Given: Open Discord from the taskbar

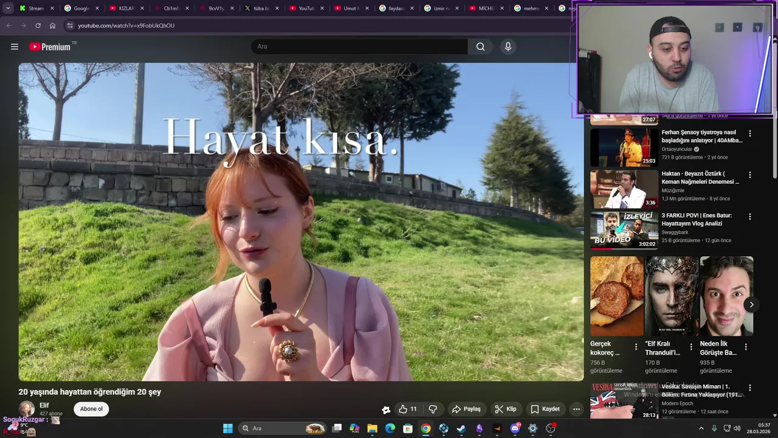Looking at the screenshot, I should (x=515, y=428).
